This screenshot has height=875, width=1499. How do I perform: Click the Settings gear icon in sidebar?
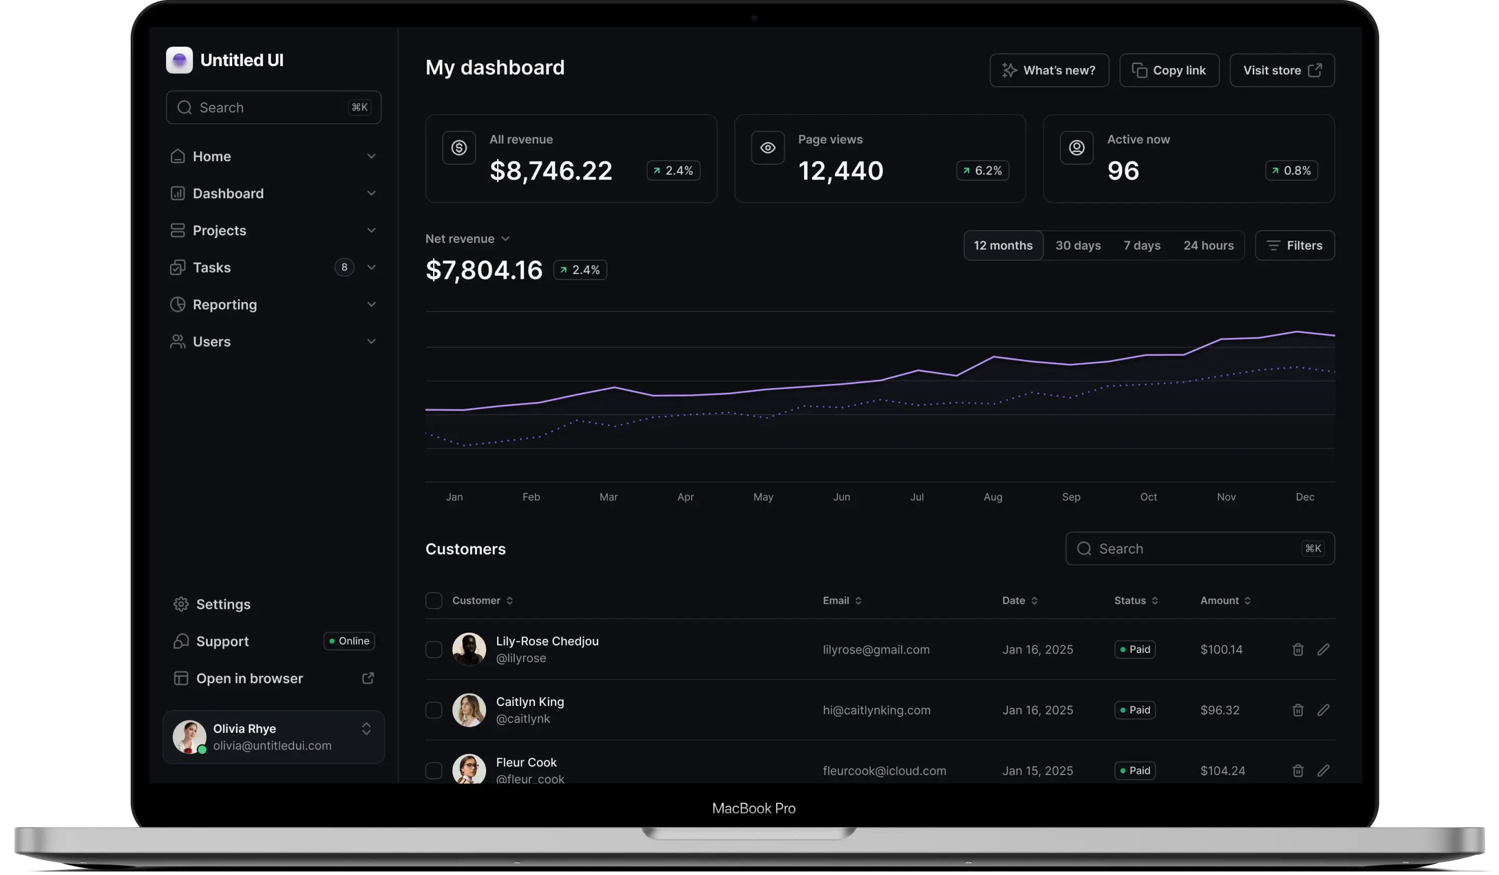click(181, 604)
